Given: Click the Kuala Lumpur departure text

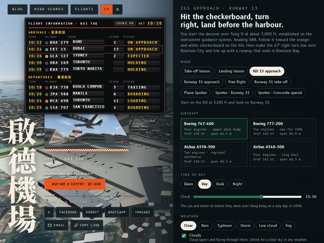Looking at the screenshot, I should point(87,87).
